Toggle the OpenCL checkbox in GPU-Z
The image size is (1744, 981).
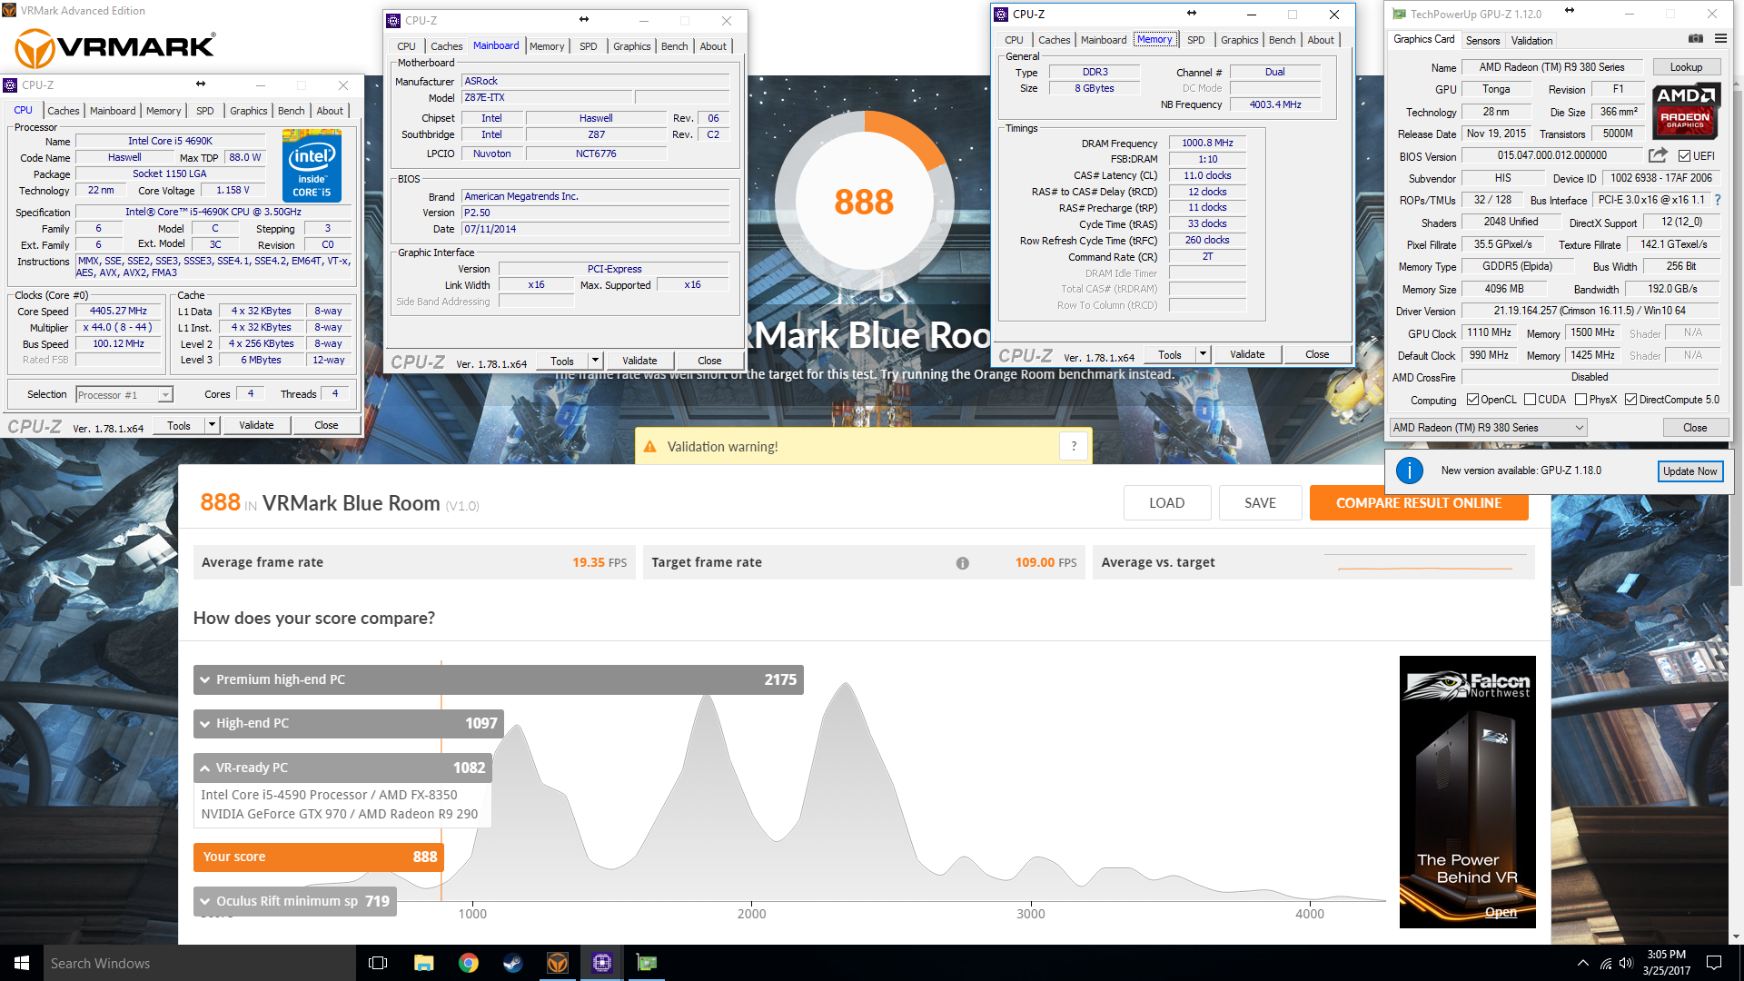[x=1472, y=400]
